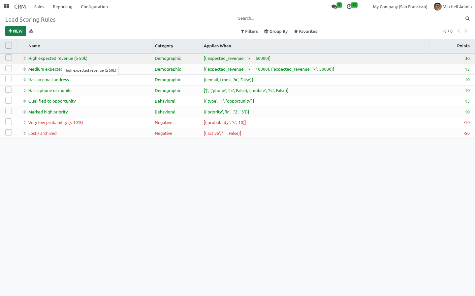Toggle the select-all header checkbox
The width and height of the screenshot is (475, 296).
pos(9,45)
